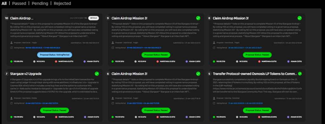
Task: Click the red NoWithVeto dot on proposal 9
Action: pos(157,62)
